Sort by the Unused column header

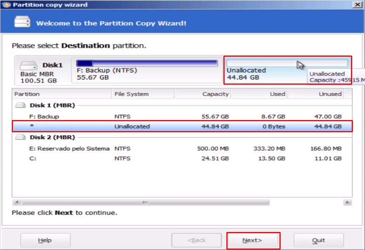click(316, 94)
